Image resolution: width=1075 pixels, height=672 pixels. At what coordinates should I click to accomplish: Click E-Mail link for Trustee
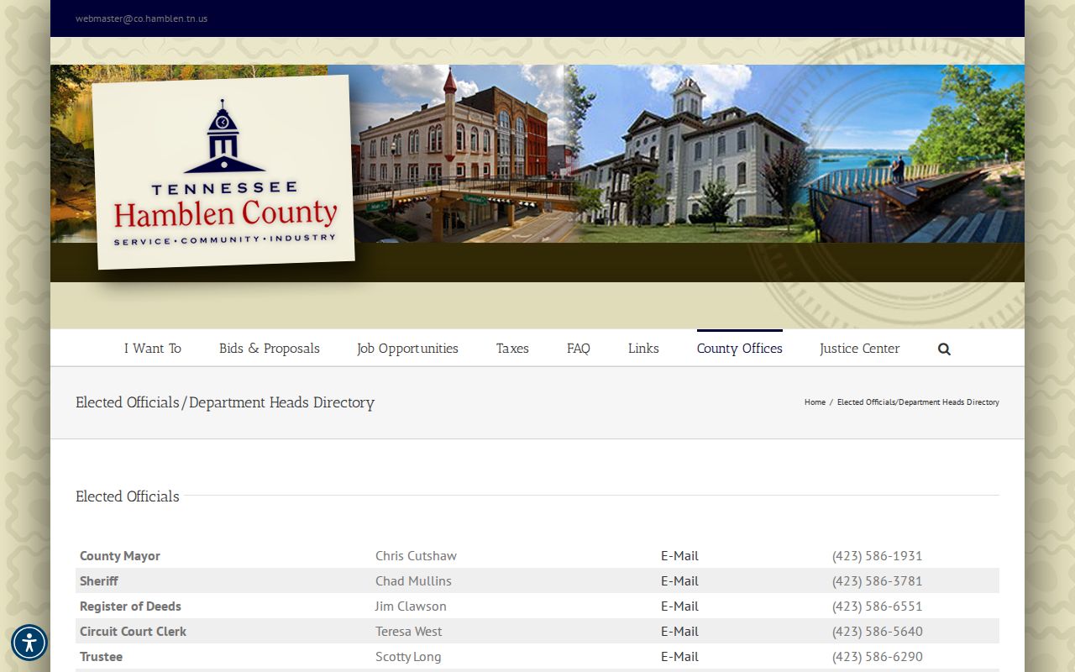[x=679, y=656]
